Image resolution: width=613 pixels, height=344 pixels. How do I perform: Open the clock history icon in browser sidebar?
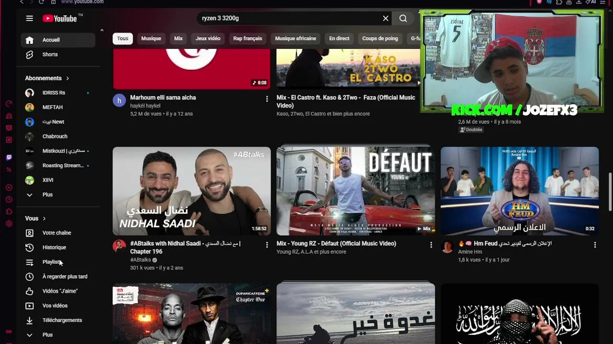tap(9, 200)
